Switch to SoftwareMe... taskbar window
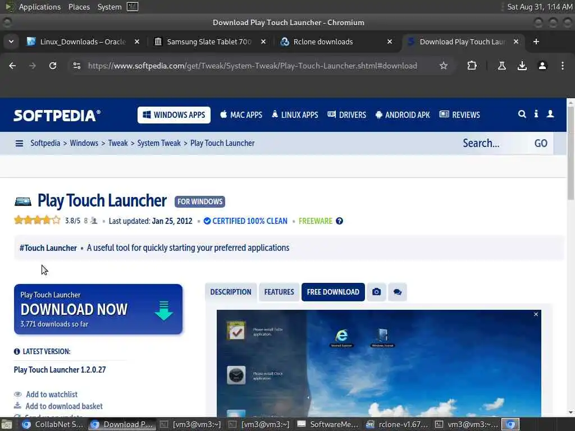 (x=328, y=424)
